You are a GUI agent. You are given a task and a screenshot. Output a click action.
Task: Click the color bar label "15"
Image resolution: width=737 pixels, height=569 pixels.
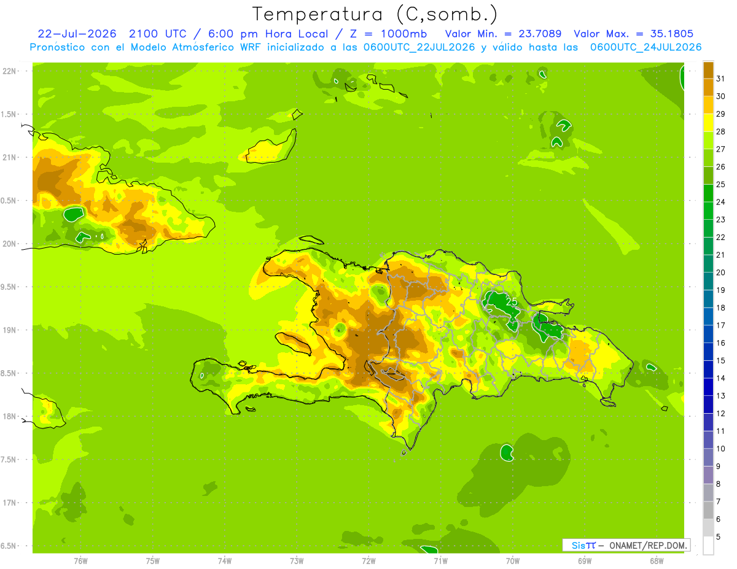click(x=721, y=361)
